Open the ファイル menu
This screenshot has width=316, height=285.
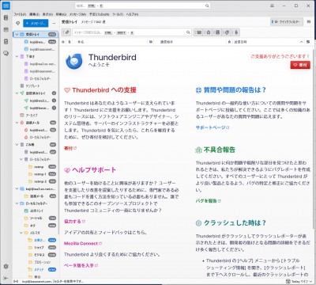(20, 14)
